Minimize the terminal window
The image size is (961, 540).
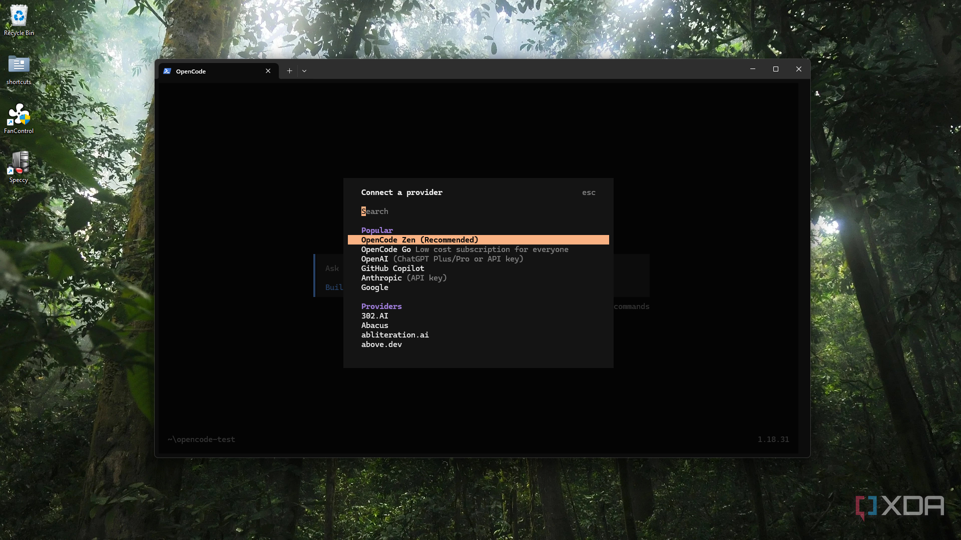pos(753,69)
